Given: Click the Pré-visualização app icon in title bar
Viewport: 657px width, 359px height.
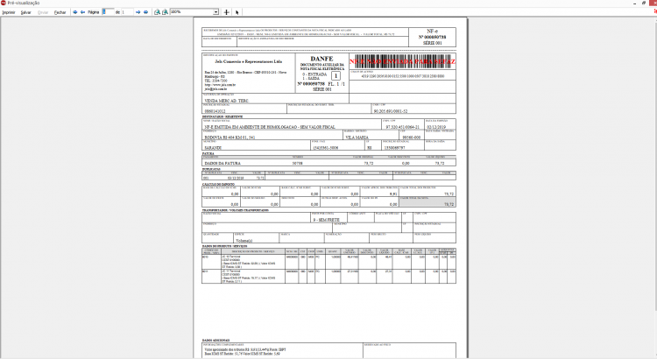Looking at the screenshot, I should pos(4,3).
